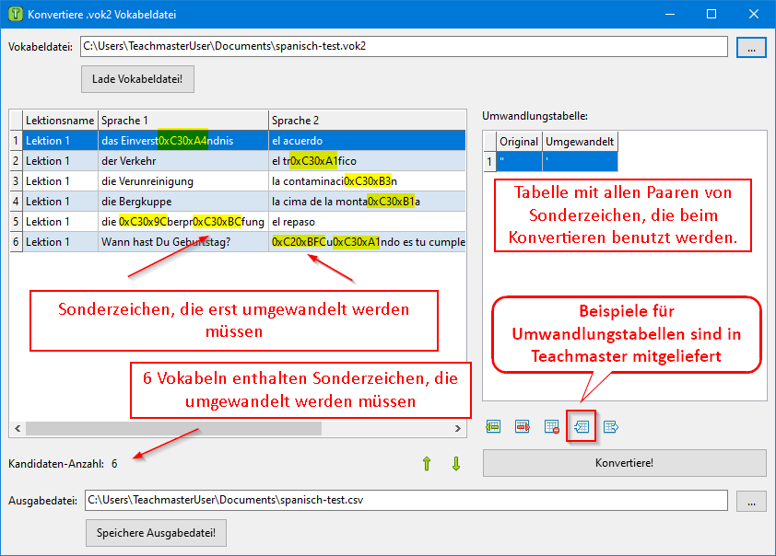Screen dimensions: 776x556
Task: Click the Lade Vokabeldatei! button
Action: coord(137,79)
